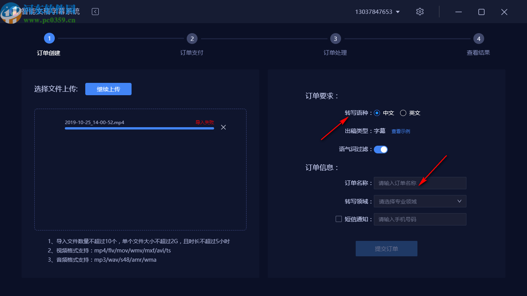
Task: Select 中文 as transcription language
Action: [x=377, y=113]
